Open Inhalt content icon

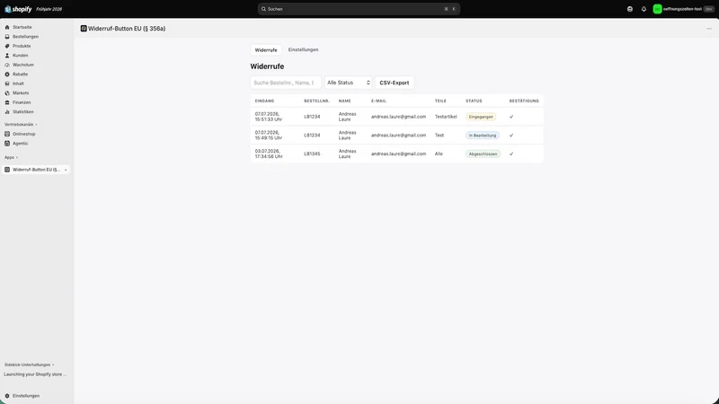click(7, 83)
